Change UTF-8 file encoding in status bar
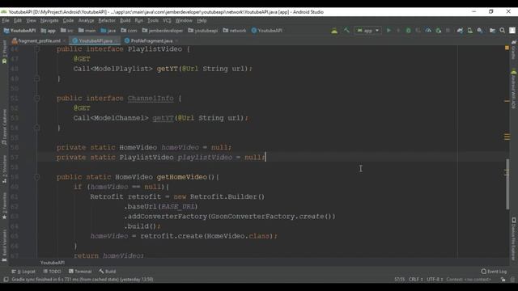This screenshot has height=291, width=518. tap(435, 280)
